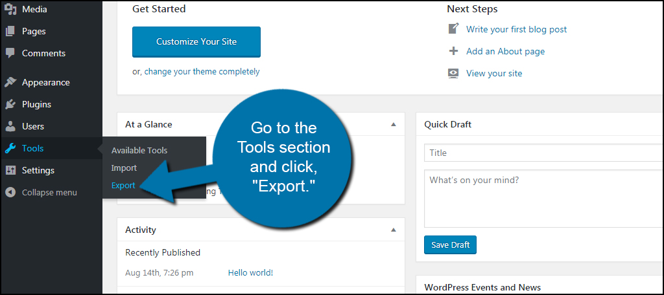
Task: Click the Collapse menu arrow icon
Action: point(10,192)
